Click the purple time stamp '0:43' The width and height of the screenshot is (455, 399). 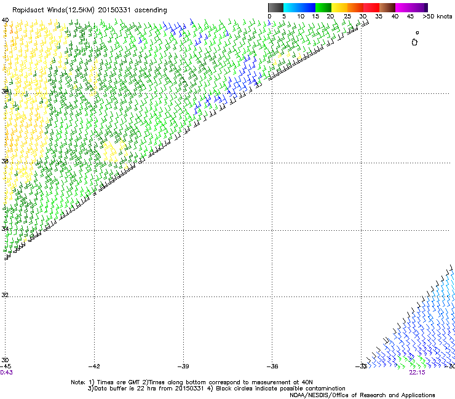tap(6, 373)
